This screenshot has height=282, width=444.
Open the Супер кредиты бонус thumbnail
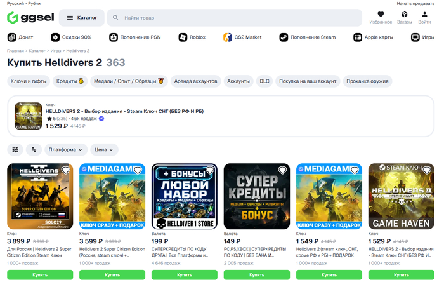[x=257, y=196]
